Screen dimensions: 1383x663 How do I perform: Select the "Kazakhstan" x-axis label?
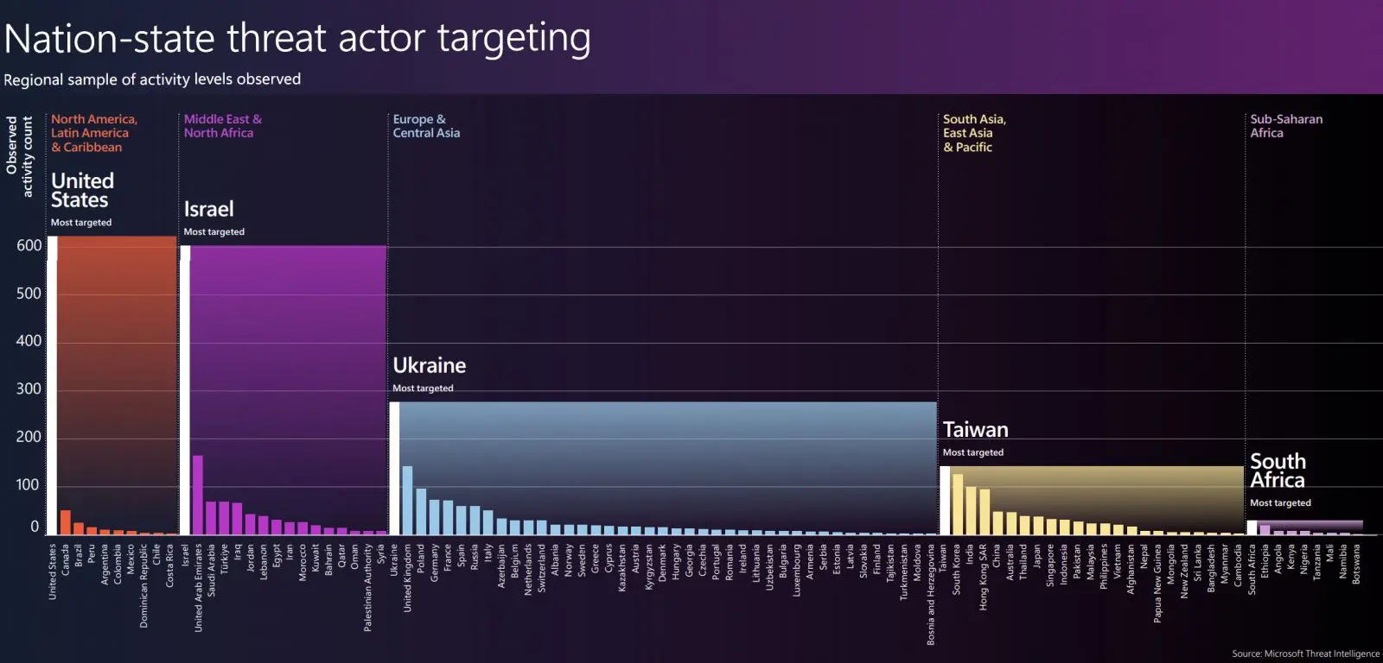621,567
